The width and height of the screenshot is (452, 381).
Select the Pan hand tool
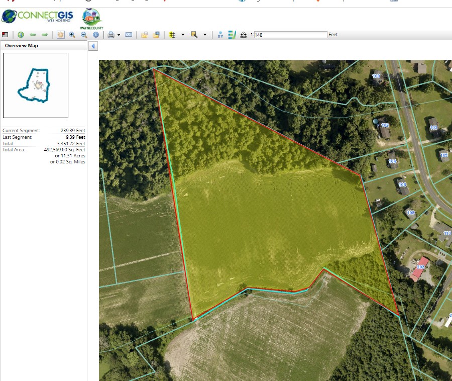pyautogui.click(x=60, y=35)
